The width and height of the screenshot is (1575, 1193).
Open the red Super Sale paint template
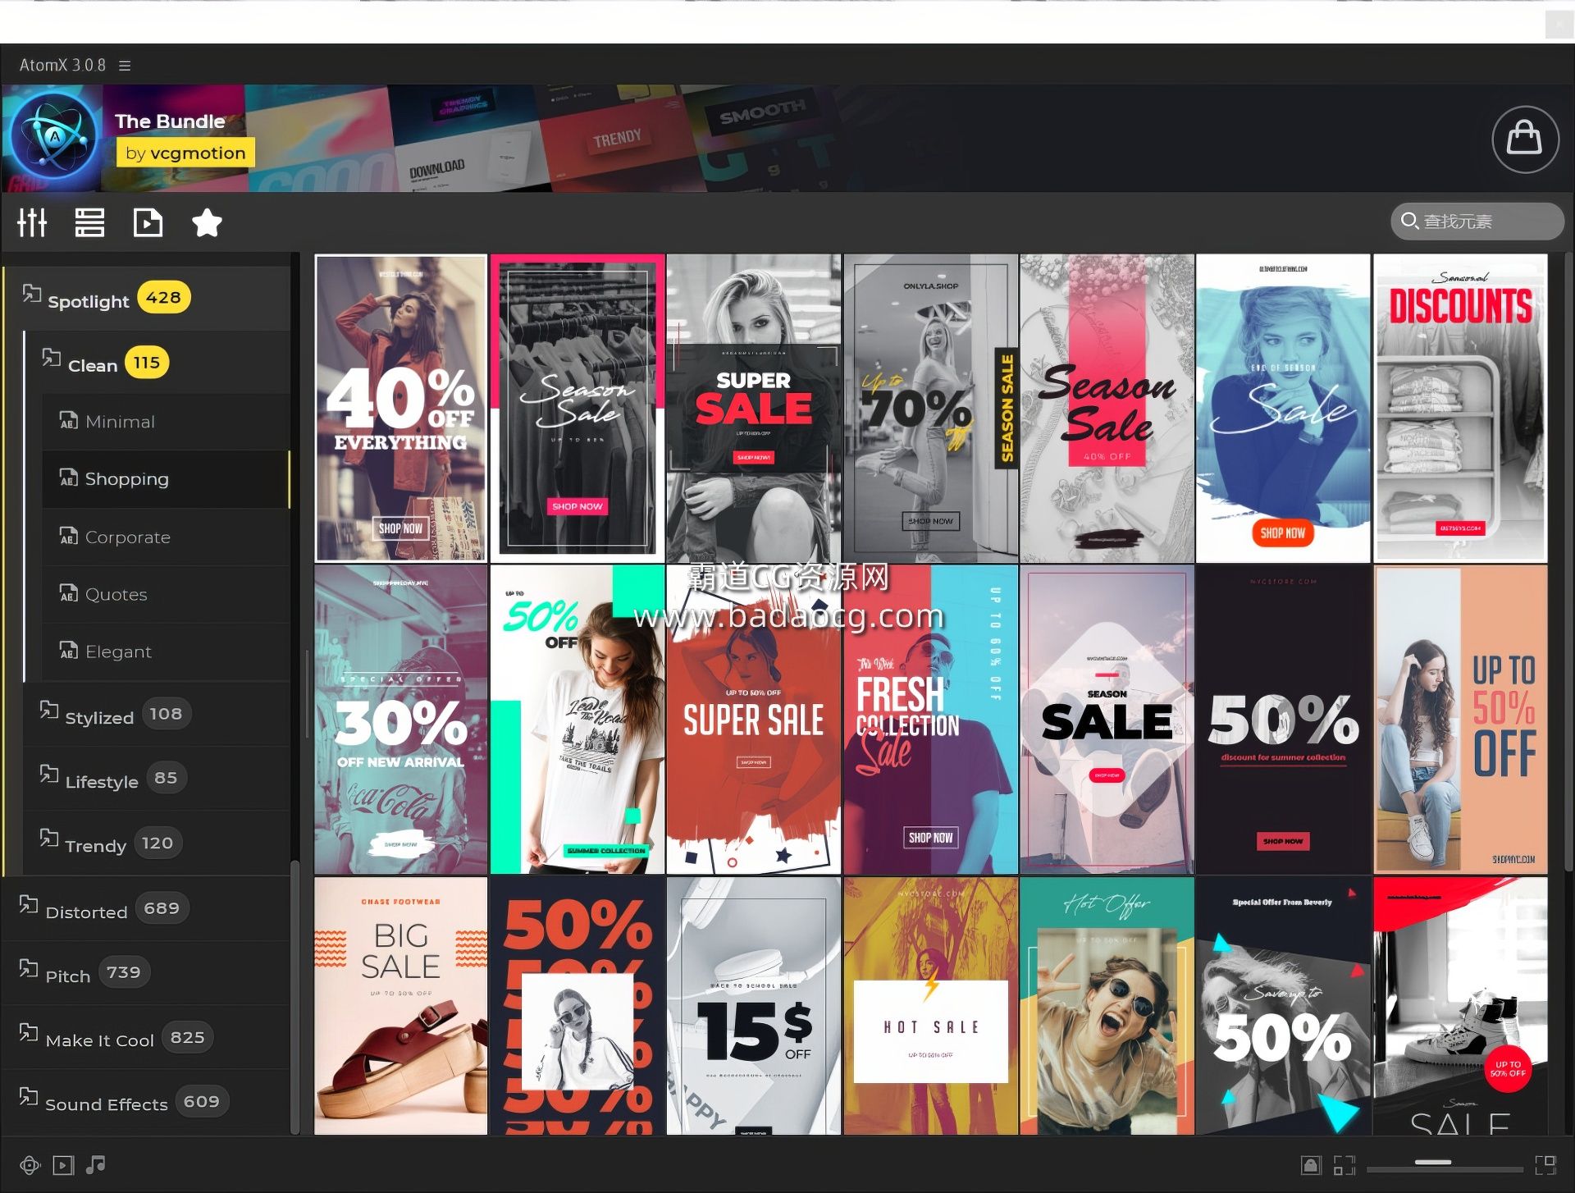(x=754, y=720)
